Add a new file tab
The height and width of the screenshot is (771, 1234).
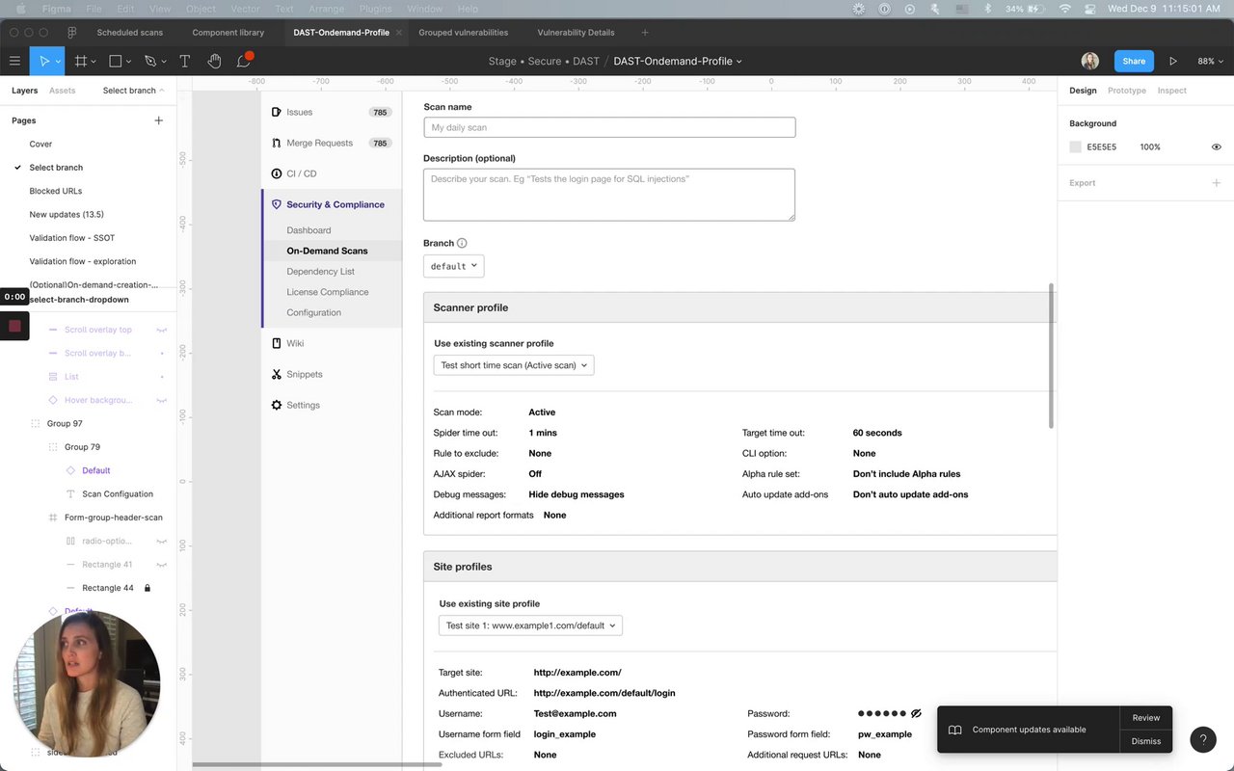coord(645,33)
